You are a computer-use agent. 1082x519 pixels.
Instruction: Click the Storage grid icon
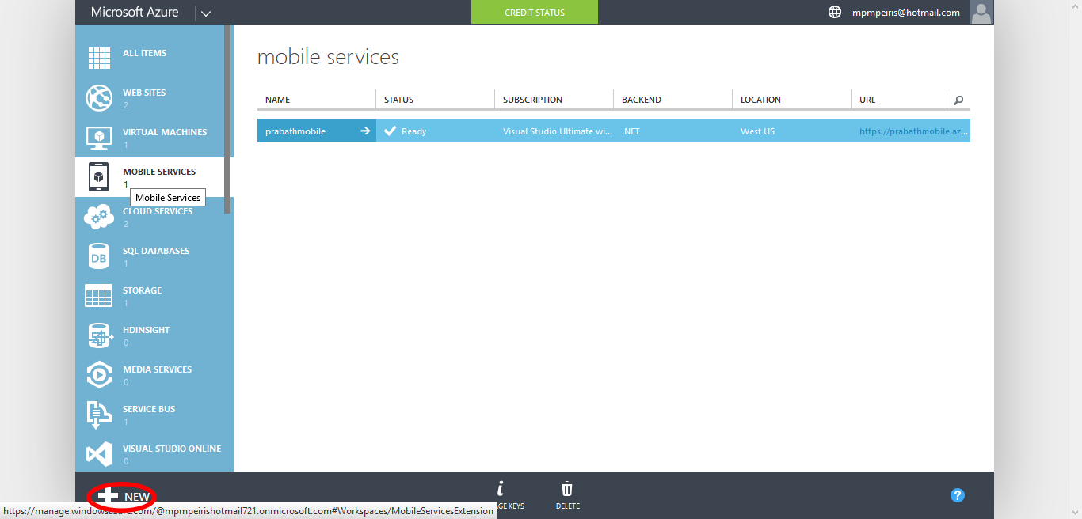[98, 296]
